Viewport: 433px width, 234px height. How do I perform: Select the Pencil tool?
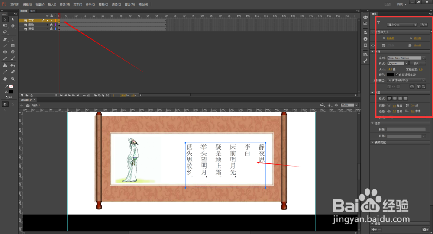click(5, 58)
